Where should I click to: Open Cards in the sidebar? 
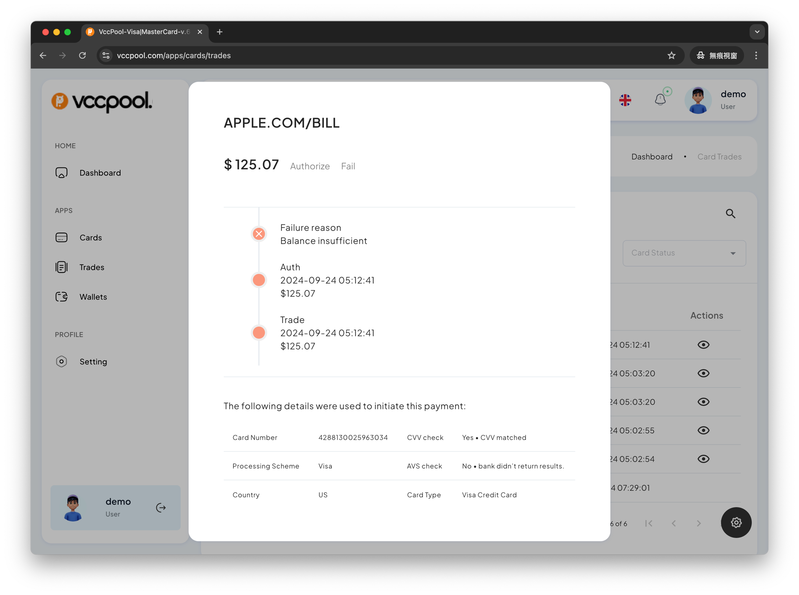point(91,238)
